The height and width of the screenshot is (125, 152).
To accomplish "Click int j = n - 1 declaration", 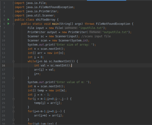I will [x=39, y=95].
